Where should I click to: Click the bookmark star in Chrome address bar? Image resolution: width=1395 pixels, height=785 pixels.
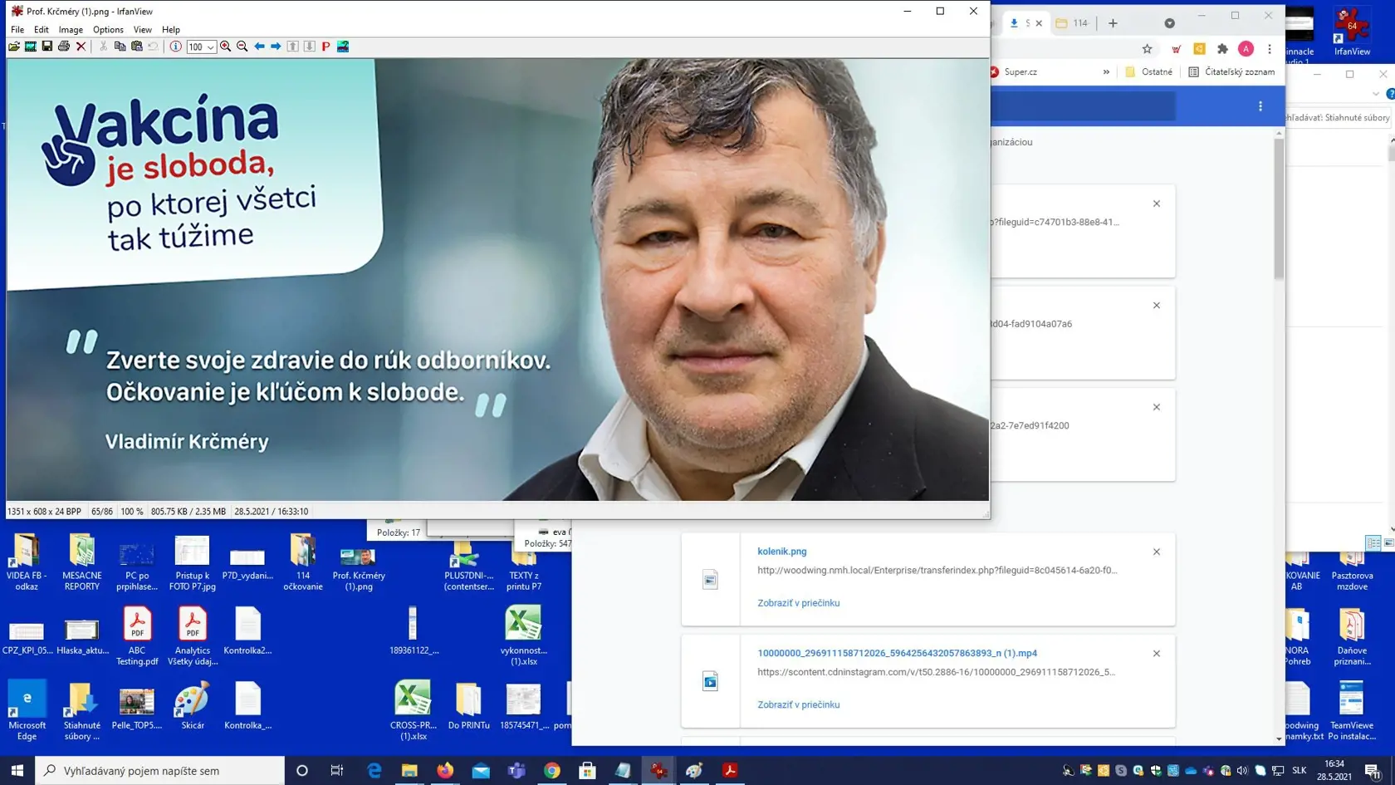click(x=1148, y=49)
